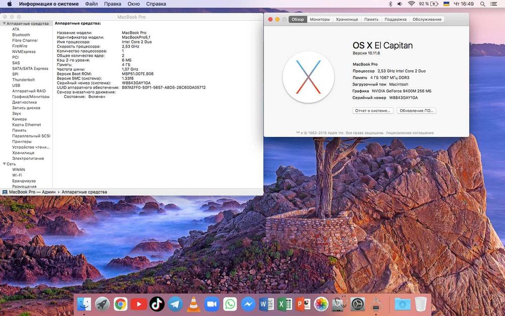The image size is (505, 316).
Task: Select ATA in the hardware sidebar
Action: [16, 29]
